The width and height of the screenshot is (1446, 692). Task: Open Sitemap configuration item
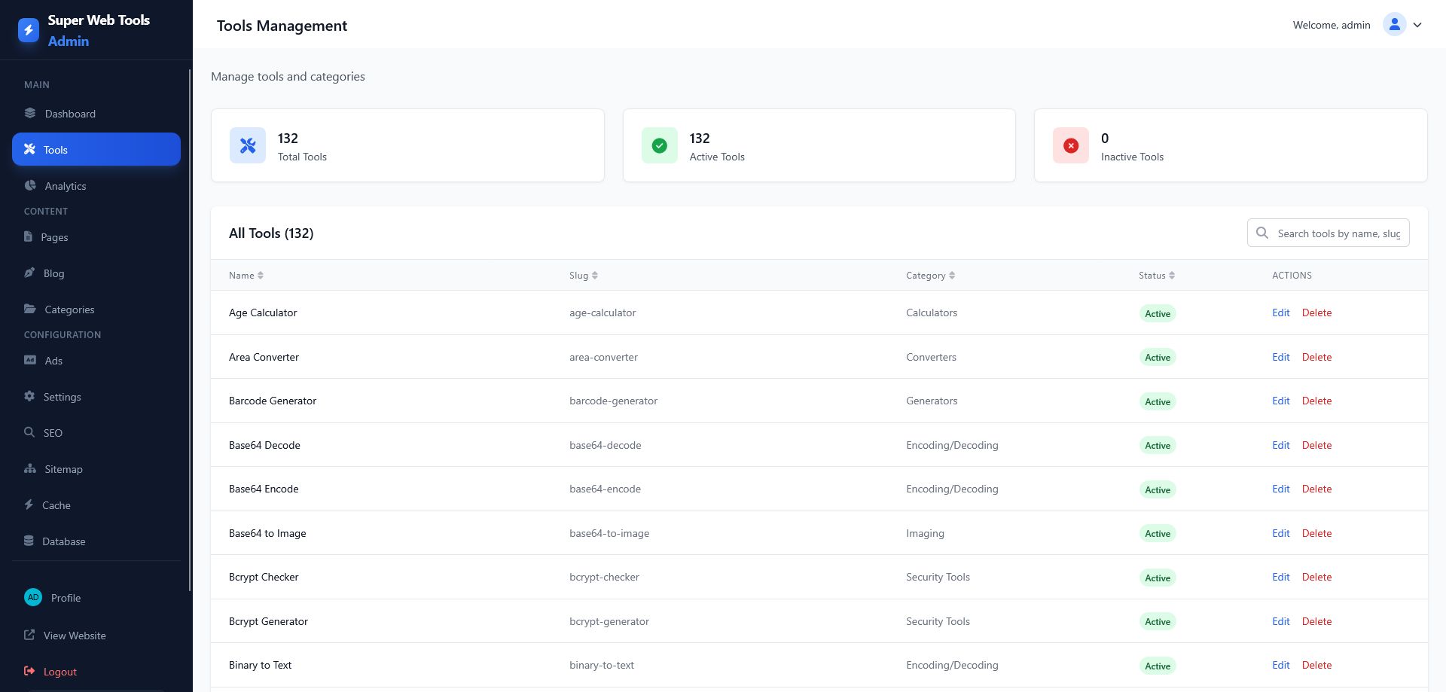96,469
